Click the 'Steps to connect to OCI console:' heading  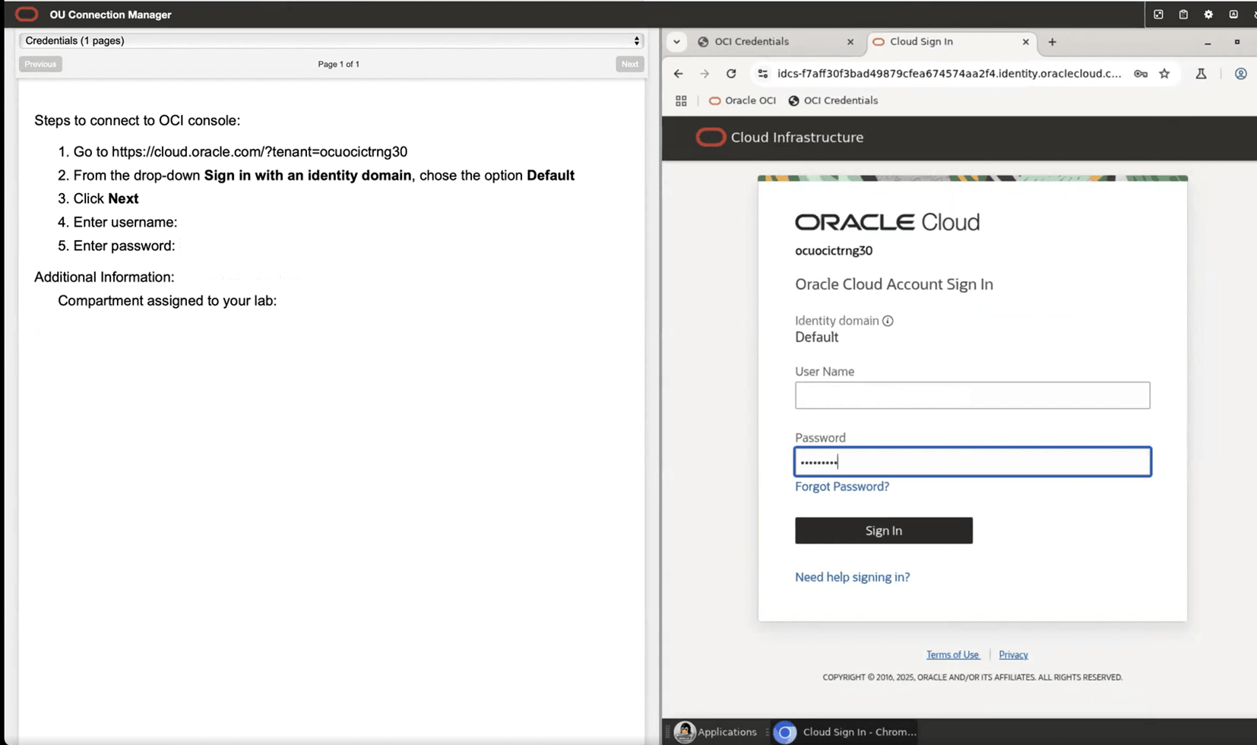pos(137,121)
